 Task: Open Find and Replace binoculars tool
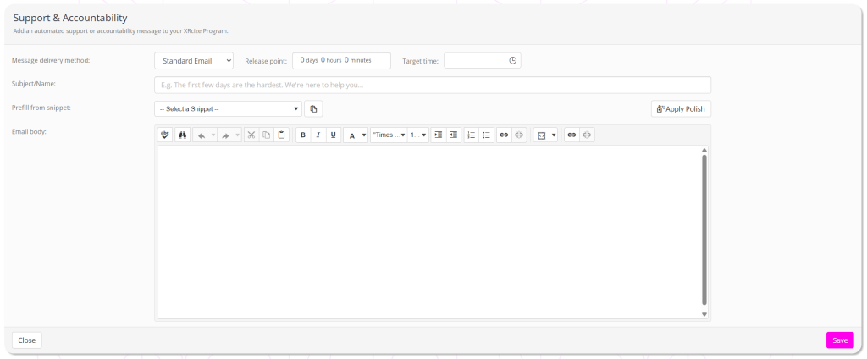[181, 135]
